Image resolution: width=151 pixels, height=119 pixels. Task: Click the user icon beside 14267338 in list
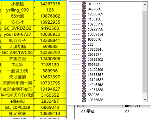pos(84,90)
